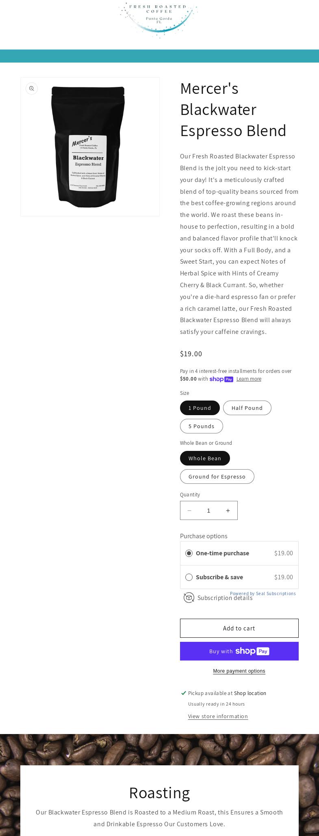The image size is (319, 836).
Task: Click Buy with Shop Pay button
Action: (x=239, y=651)
